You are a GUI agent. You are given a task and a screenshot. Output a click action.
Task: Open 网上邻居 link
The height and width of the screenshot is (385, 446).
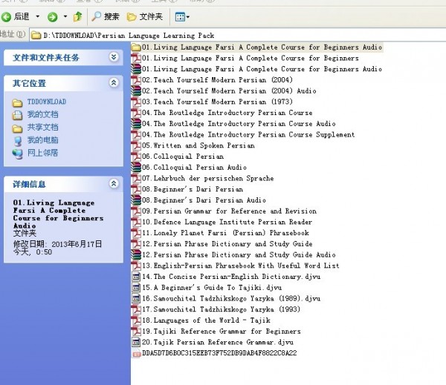click(x=42, y=153)
